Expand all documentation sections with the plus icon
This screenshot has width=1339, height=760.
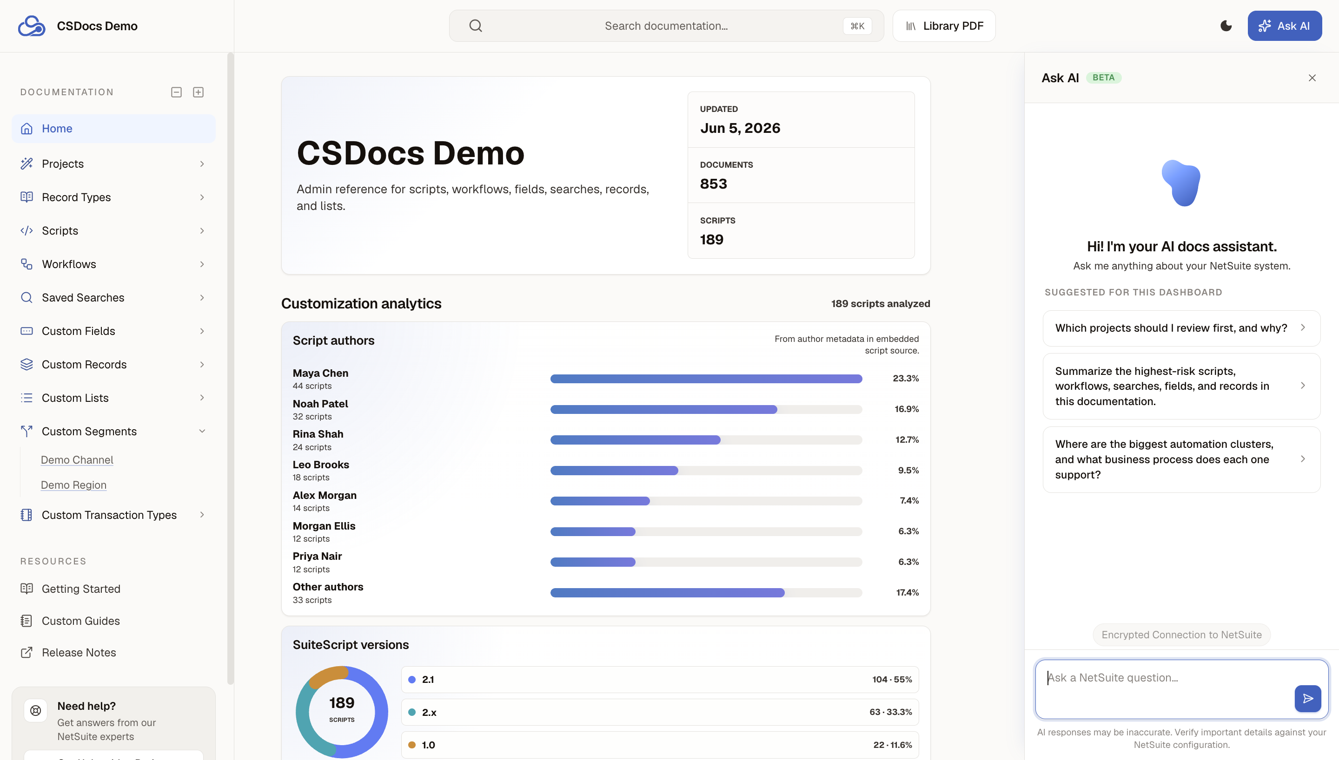tap(199, 92)
